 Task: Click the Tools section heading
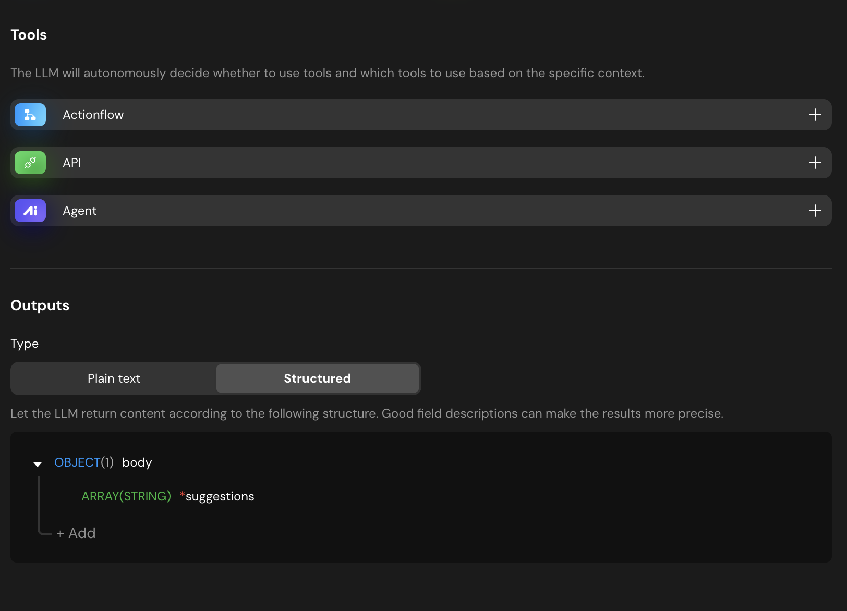29,35
